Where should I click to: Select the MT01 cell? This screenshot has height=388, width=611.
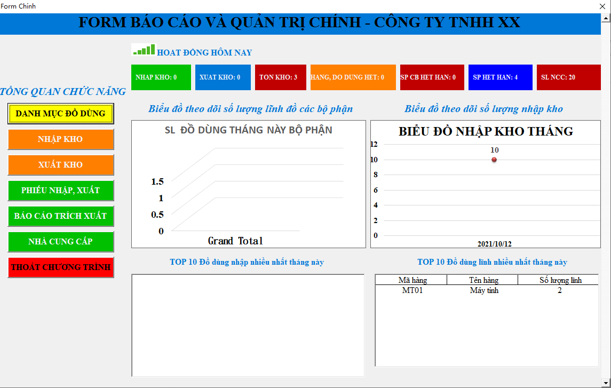(412, 291)
